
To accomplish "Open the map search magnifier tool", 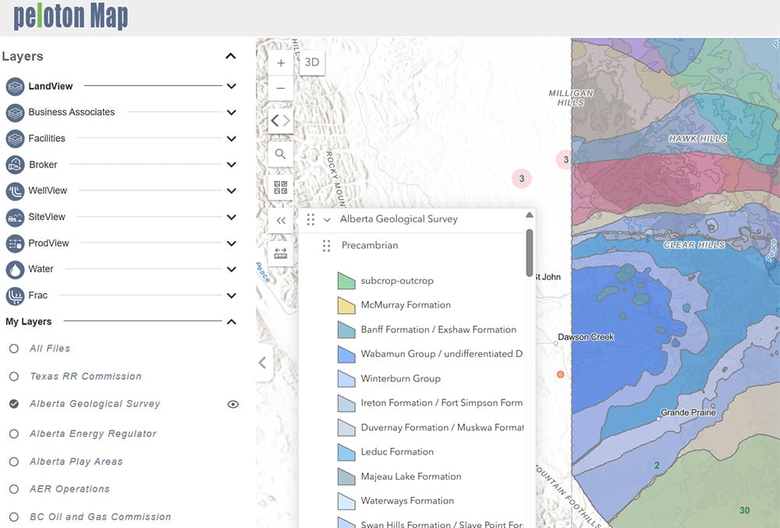I will pyautogui.click(x=281, y=154).
